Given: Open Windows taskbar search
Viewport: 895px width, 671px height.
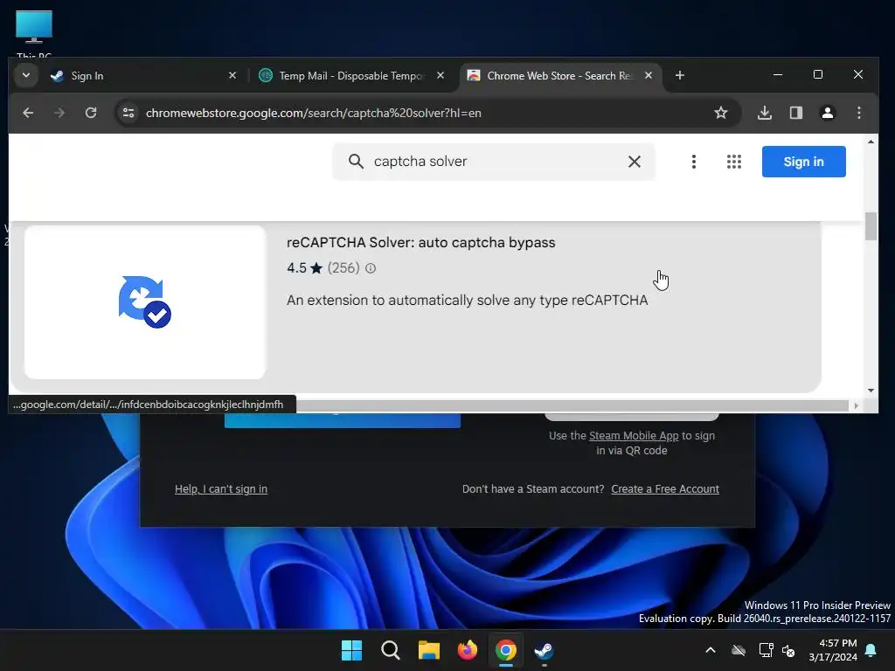Looking at the screenshot, I should click(x=391, y=650).
